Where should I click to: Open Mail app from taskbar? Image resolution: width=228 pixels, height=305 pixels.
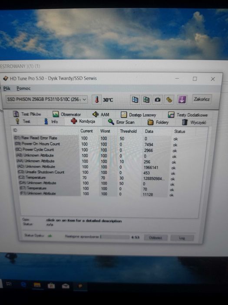[66, 286]
